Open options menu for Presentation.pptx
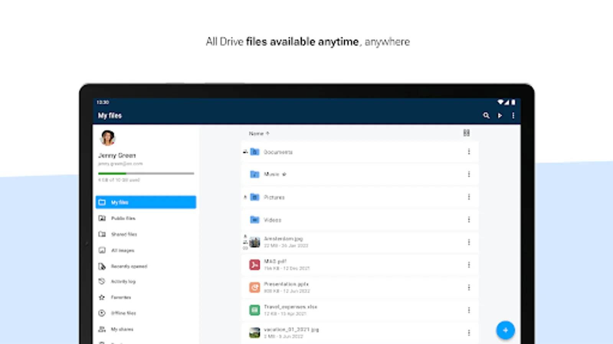Viewport: 613px width, 344px height. (x=469, y=287)
